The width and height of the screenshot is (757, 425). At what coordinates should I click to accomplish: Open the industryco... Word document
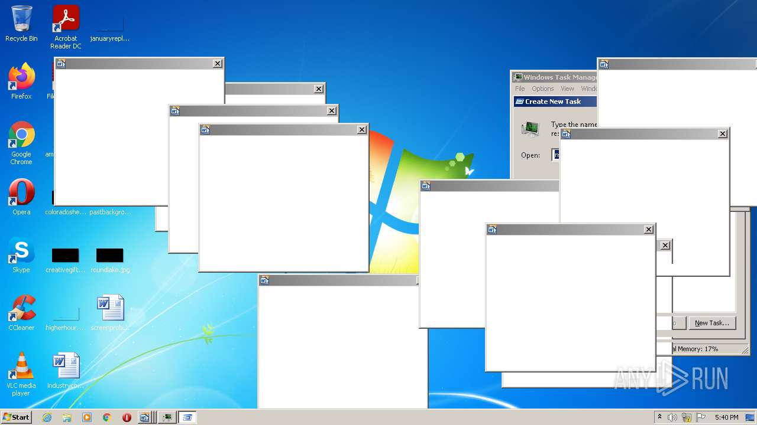pos(66,371)
